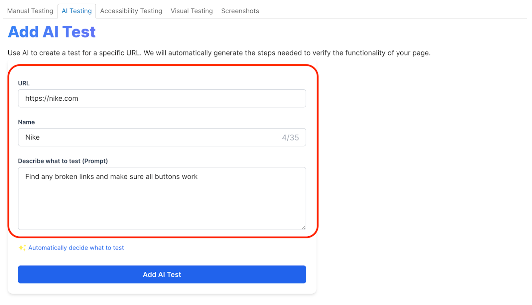Open the Accessibility Testing tab
Screen dimensions: 532x305
131,11
